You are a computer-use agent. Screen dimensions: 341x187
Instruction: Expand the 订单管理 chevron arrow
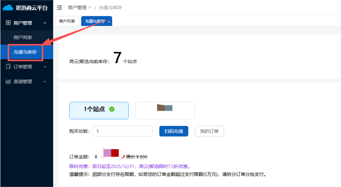(45, 67)
